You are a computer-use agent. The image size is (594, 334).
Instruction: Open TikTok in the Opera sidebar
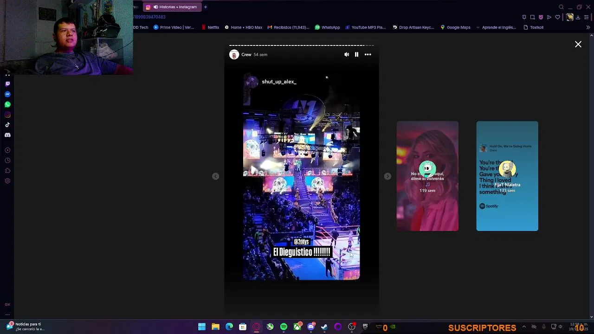(7, 125)
